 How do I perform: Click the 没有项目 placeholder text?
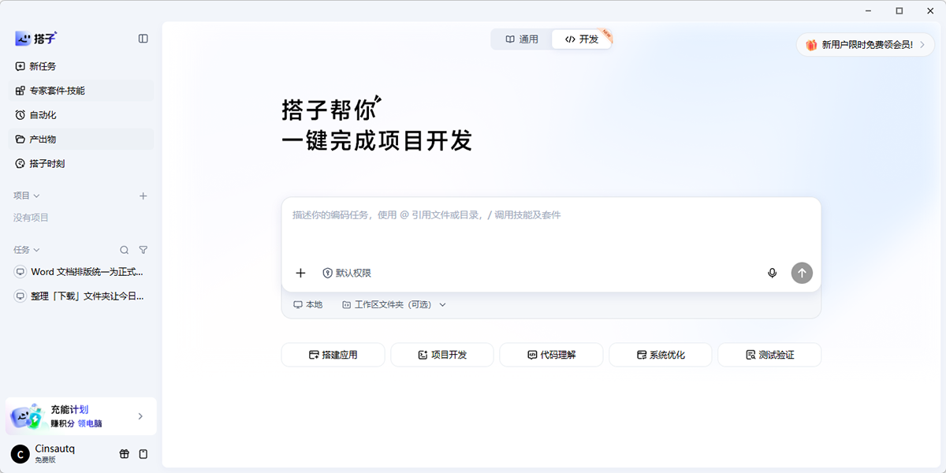coord(31,218)
